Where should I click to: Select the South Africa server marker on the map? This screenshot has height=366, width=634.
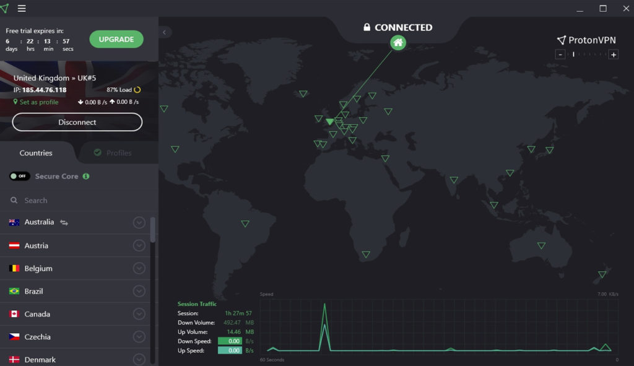[x=366, y=255]
